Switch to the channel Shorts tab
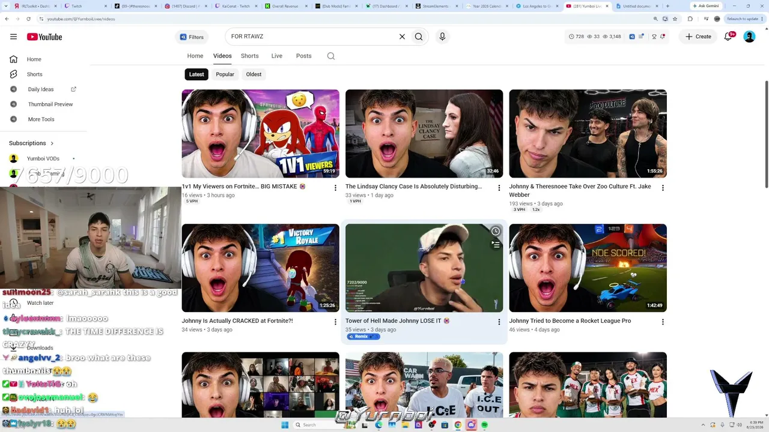769x432 pixels. pos(250,56)
